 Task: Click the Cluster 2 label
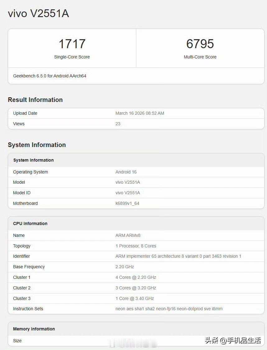click(22, 288)
